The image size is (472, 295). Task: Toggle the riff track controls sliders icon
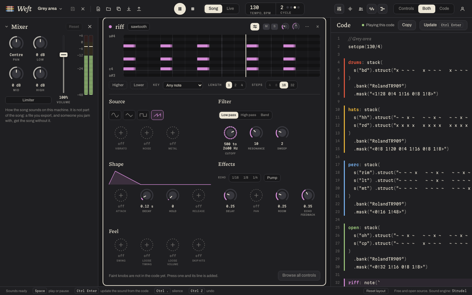pyautogui.click(x=255, y=27)
